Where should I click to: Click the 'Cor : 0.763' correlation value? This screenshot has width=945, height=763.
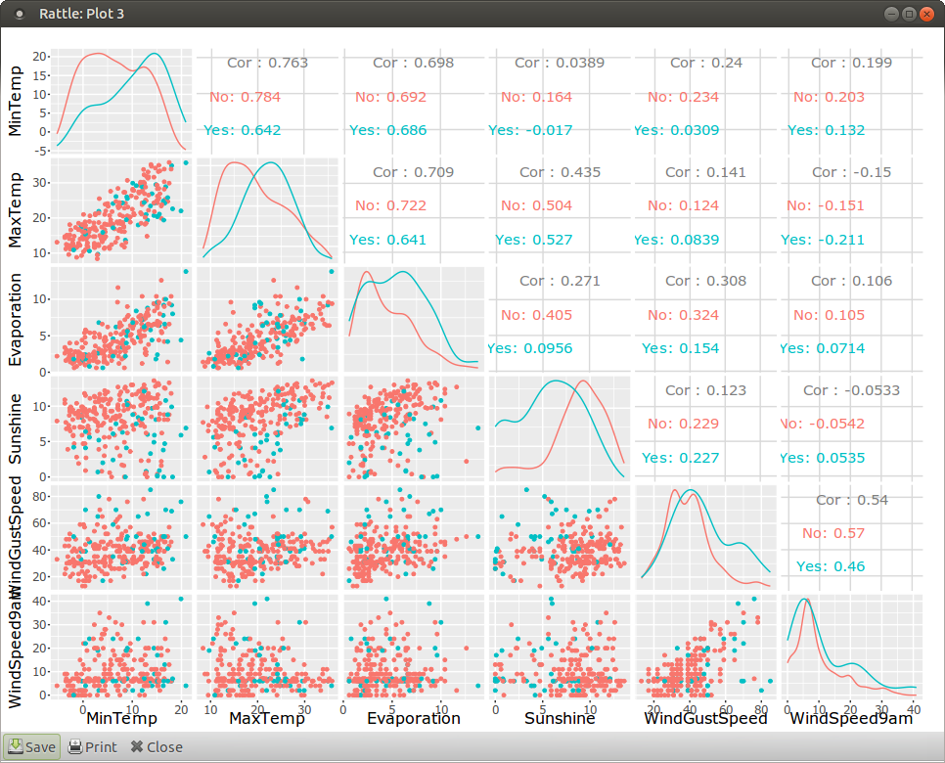coord(267,63)
